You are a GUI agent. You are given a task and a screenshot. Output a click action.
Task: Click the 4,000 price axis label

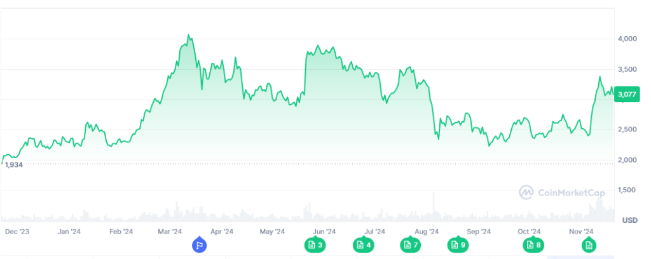click(x=626, y=39)
